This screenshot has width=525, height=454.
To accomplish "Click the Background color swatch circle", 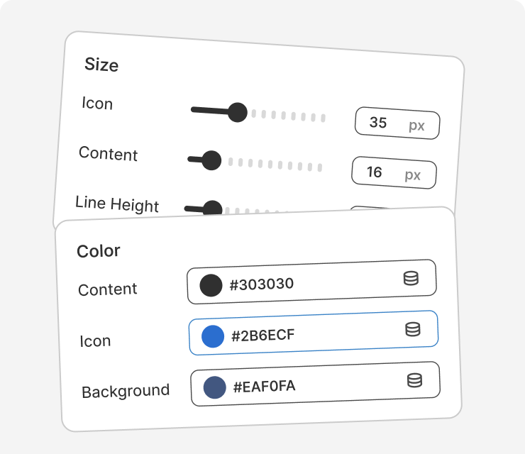I will click(x=215, y=387).
